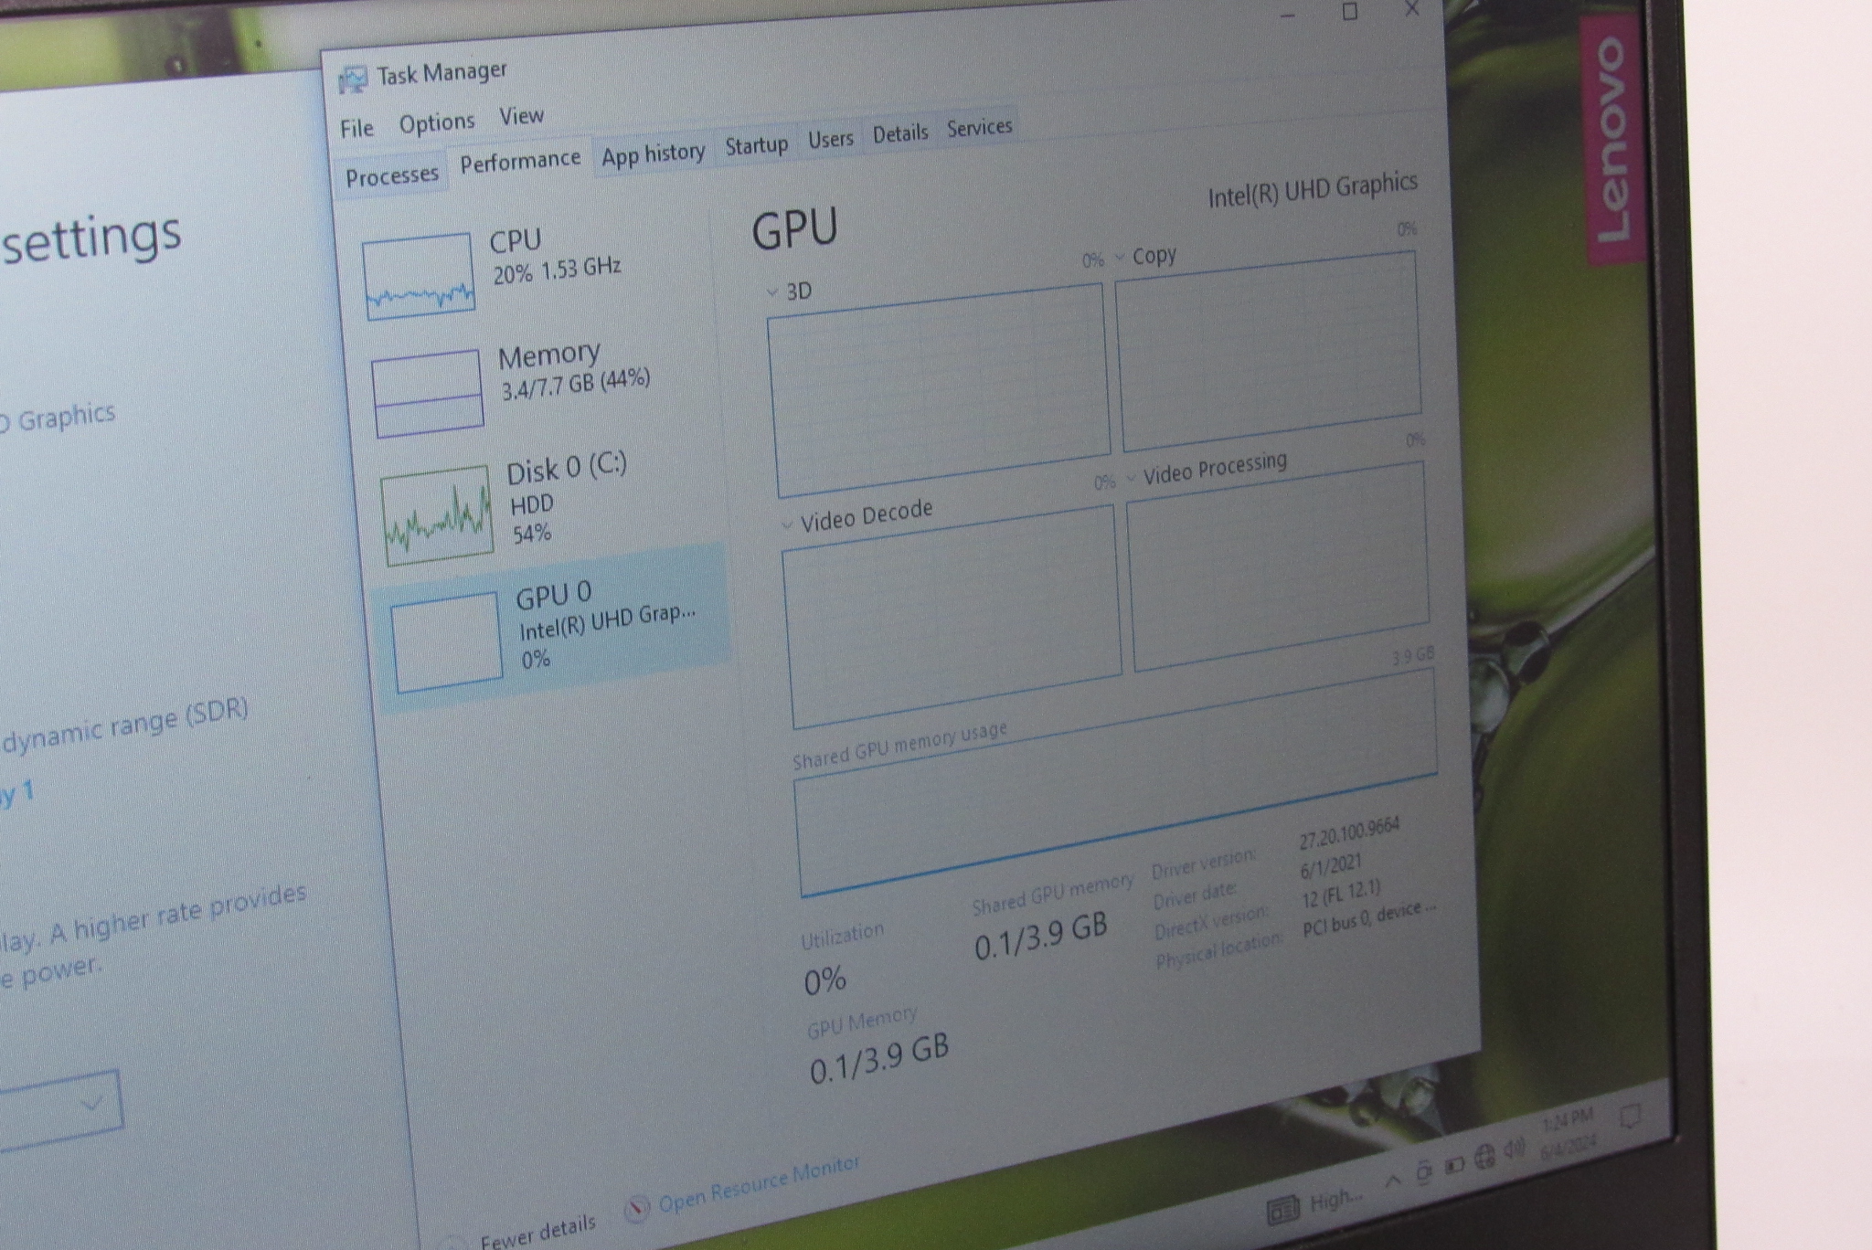This screenshot has height=1250, width=1872.
Task: Maximize the Task Manager window
Action: tap(1349, 13)
